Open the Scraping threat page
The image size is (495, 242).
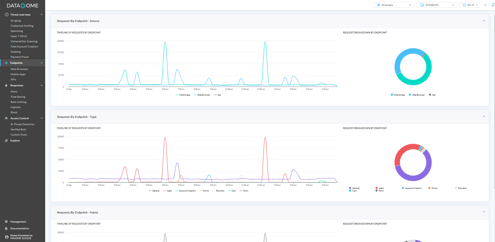(x=16, y=21)
